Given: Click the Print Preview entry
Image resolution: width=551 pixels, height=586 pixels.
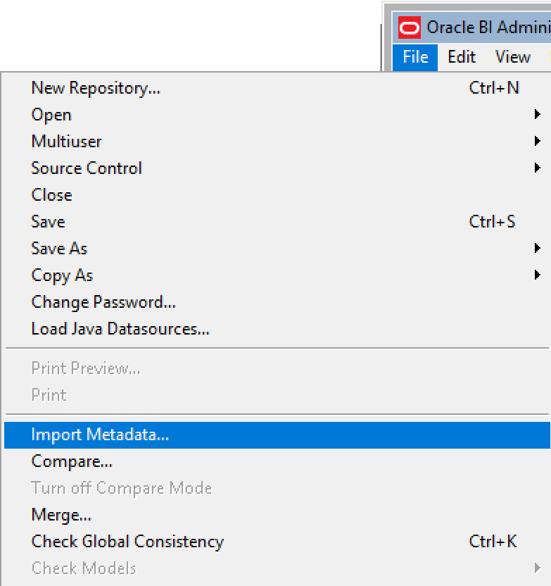Looking at the screenshot, I should (86, 368).
